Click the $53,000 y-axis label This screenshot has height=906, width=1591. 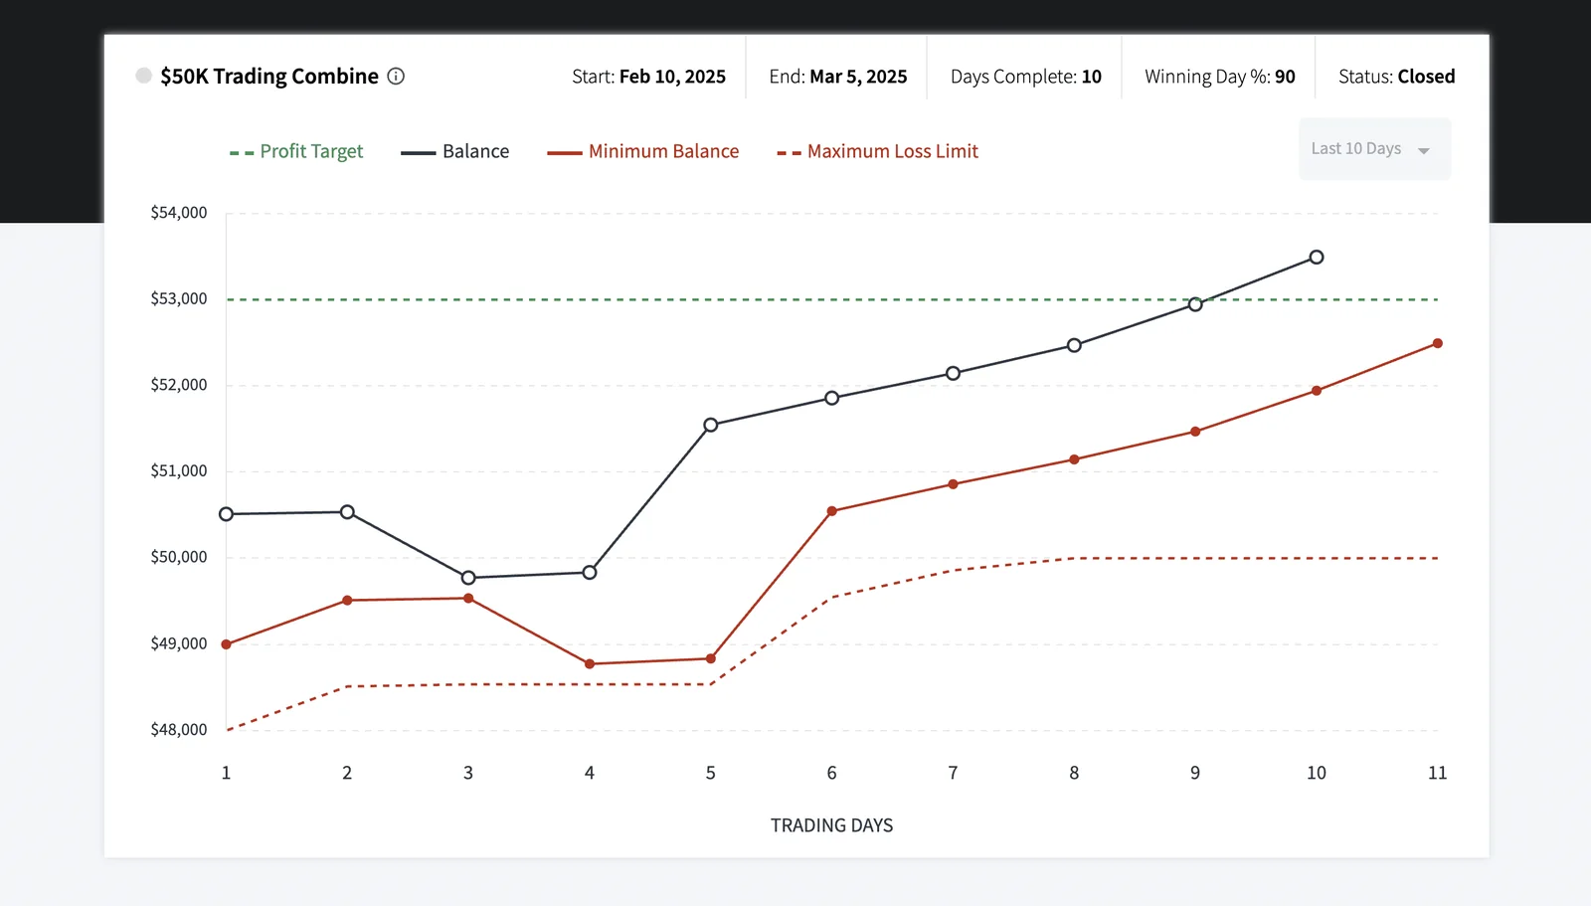coord(179,299)
